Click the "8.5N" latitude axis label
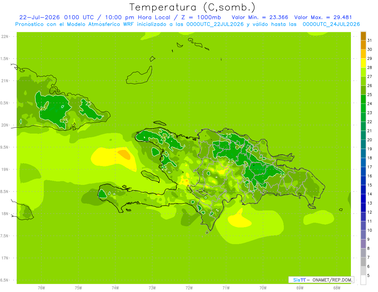 [4, 192]
